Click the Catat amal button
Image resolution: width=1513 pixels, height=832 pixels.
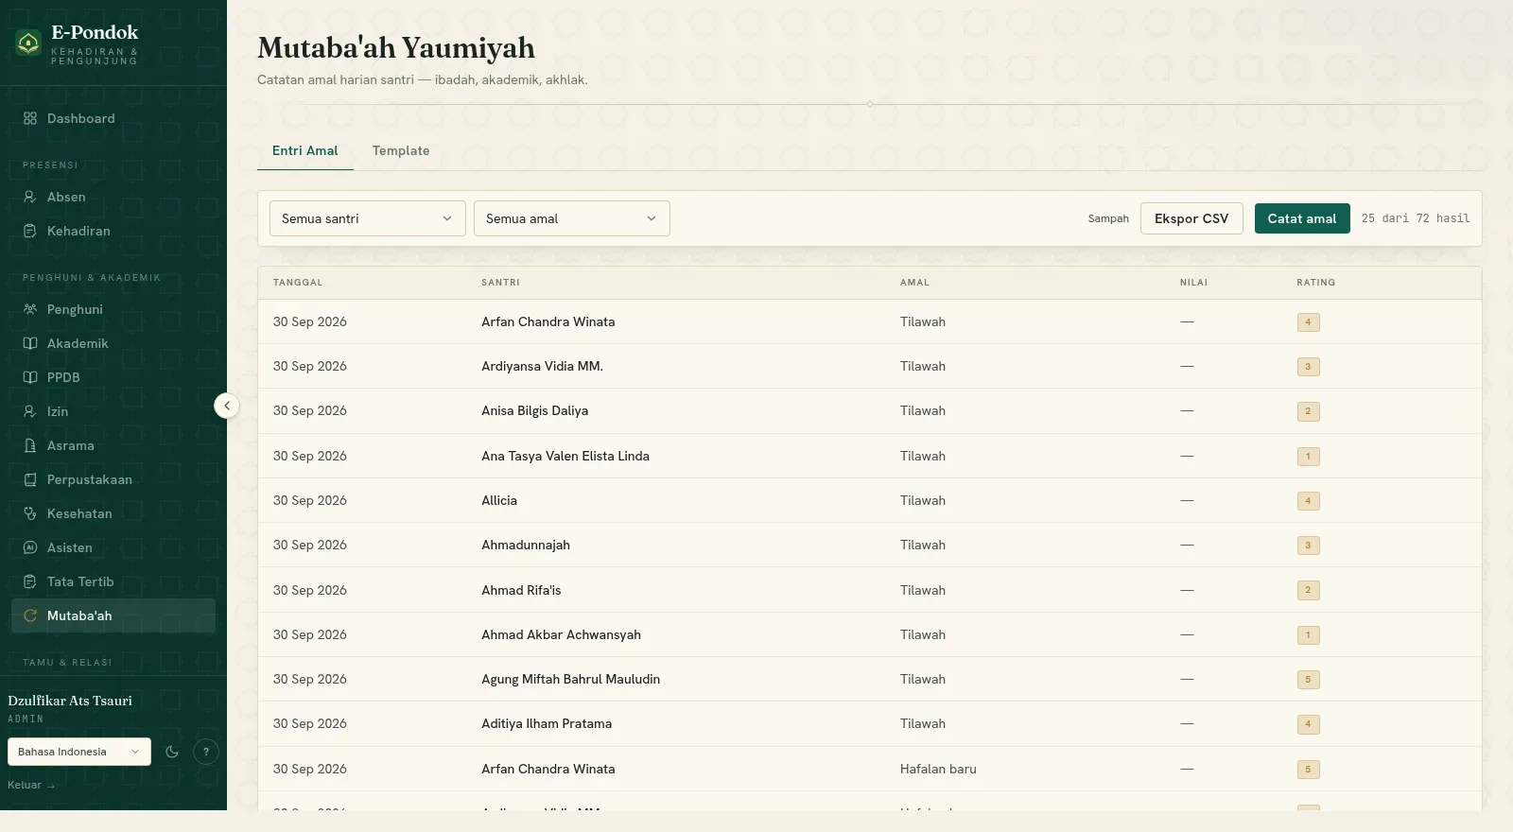coord(1302,218)
